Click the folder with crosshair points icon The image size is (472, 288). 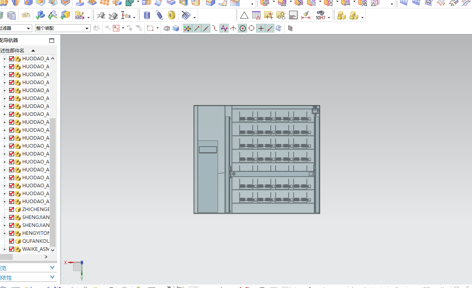click(x=268, y=15)
